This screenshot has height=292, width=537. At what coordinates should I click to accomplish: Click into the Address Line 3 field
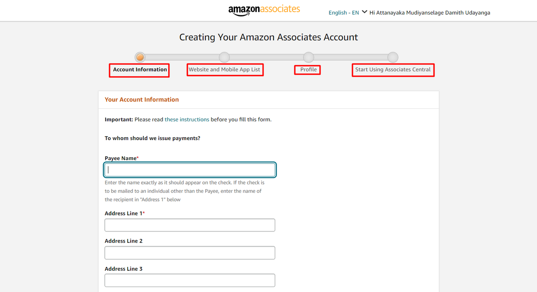190,280
